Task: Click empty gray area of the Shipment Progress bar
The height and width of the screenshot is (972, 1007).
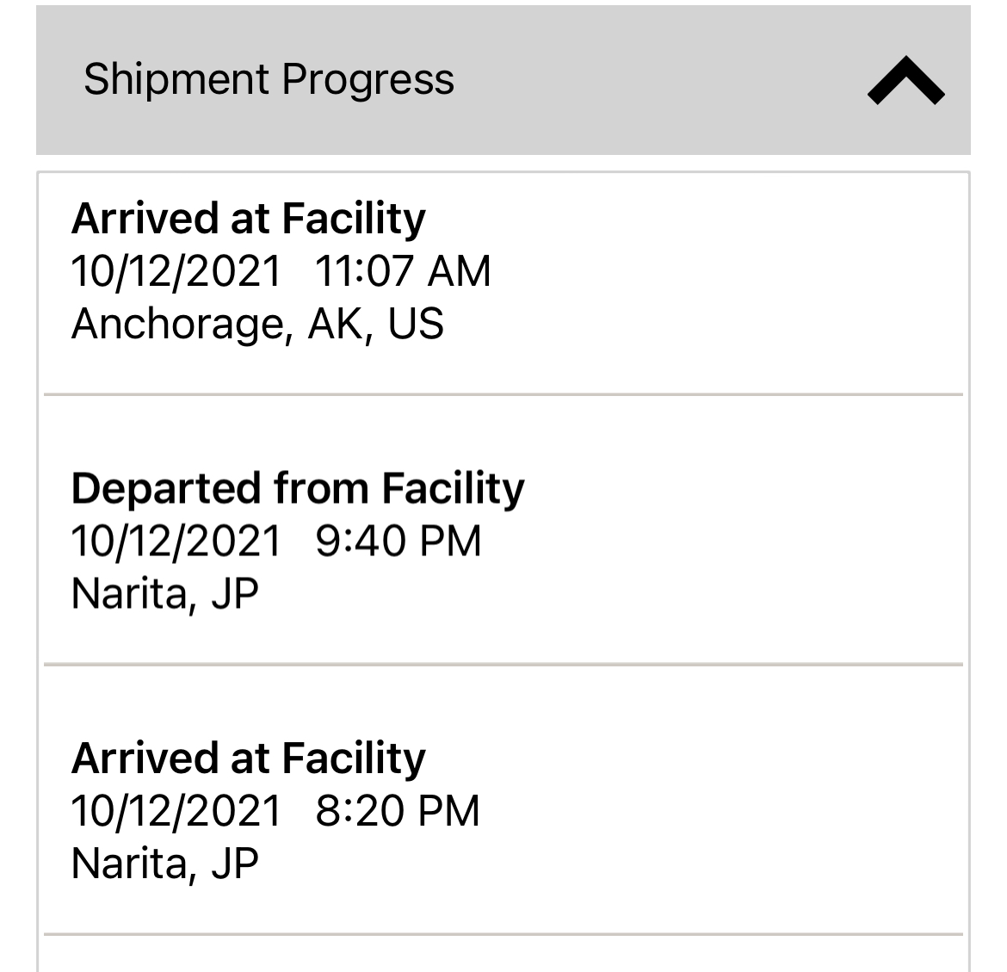Action: 654,79
